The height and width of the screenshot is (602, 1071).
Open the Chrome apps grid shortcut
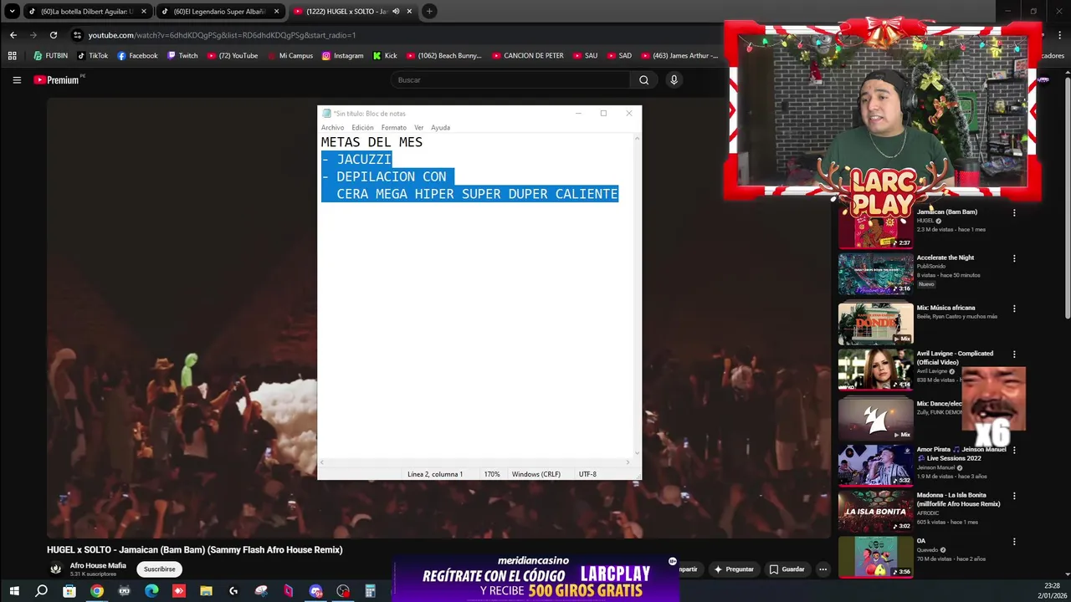coord(12,56)
